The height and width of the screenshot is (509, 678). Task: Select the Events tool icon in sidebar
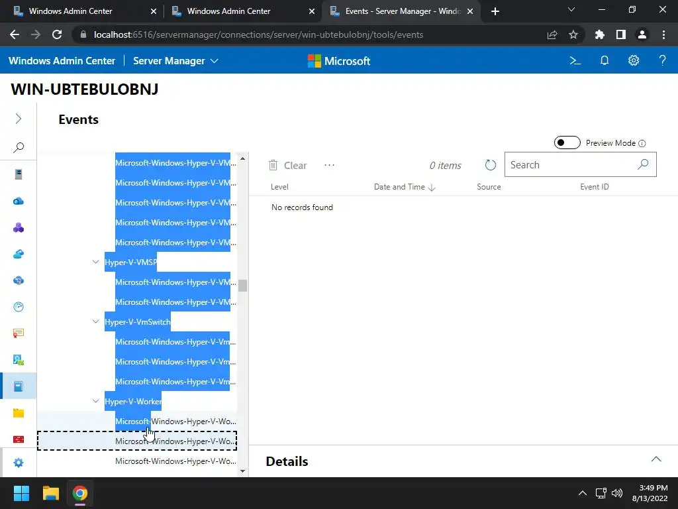tap(18, 386)
